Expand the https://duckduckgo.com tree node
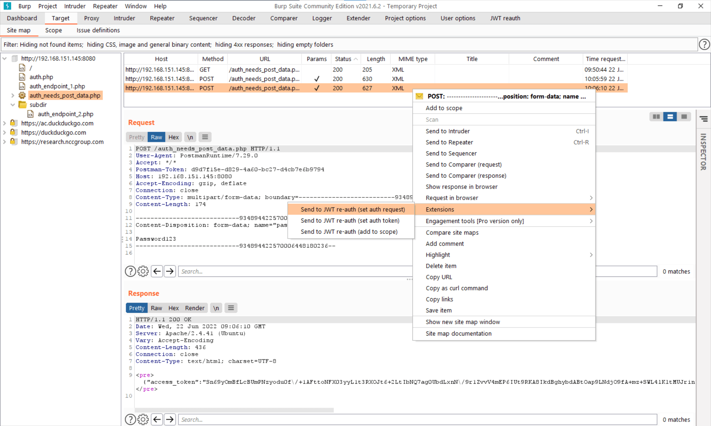The width and height of the screenshot is (711, 426). coord(4,133)
